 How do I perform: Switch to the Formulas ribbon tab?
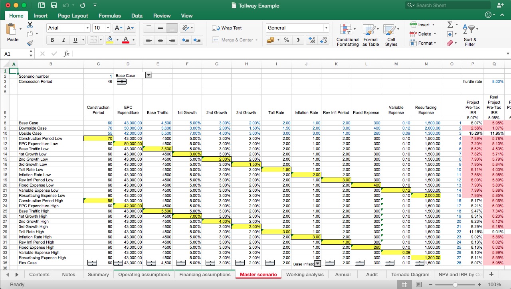[x=109, y=16]
